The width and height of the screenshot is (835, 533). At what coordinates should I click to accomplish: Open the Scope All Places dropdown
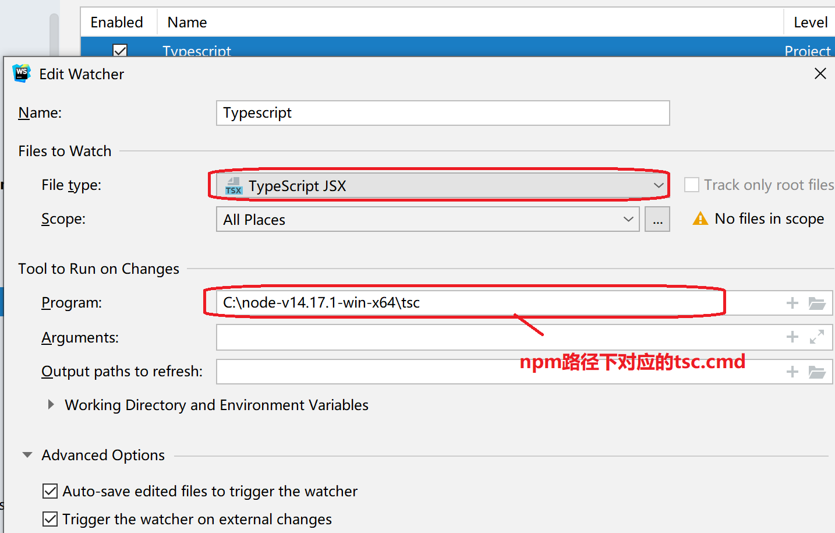tap(427, 220)
